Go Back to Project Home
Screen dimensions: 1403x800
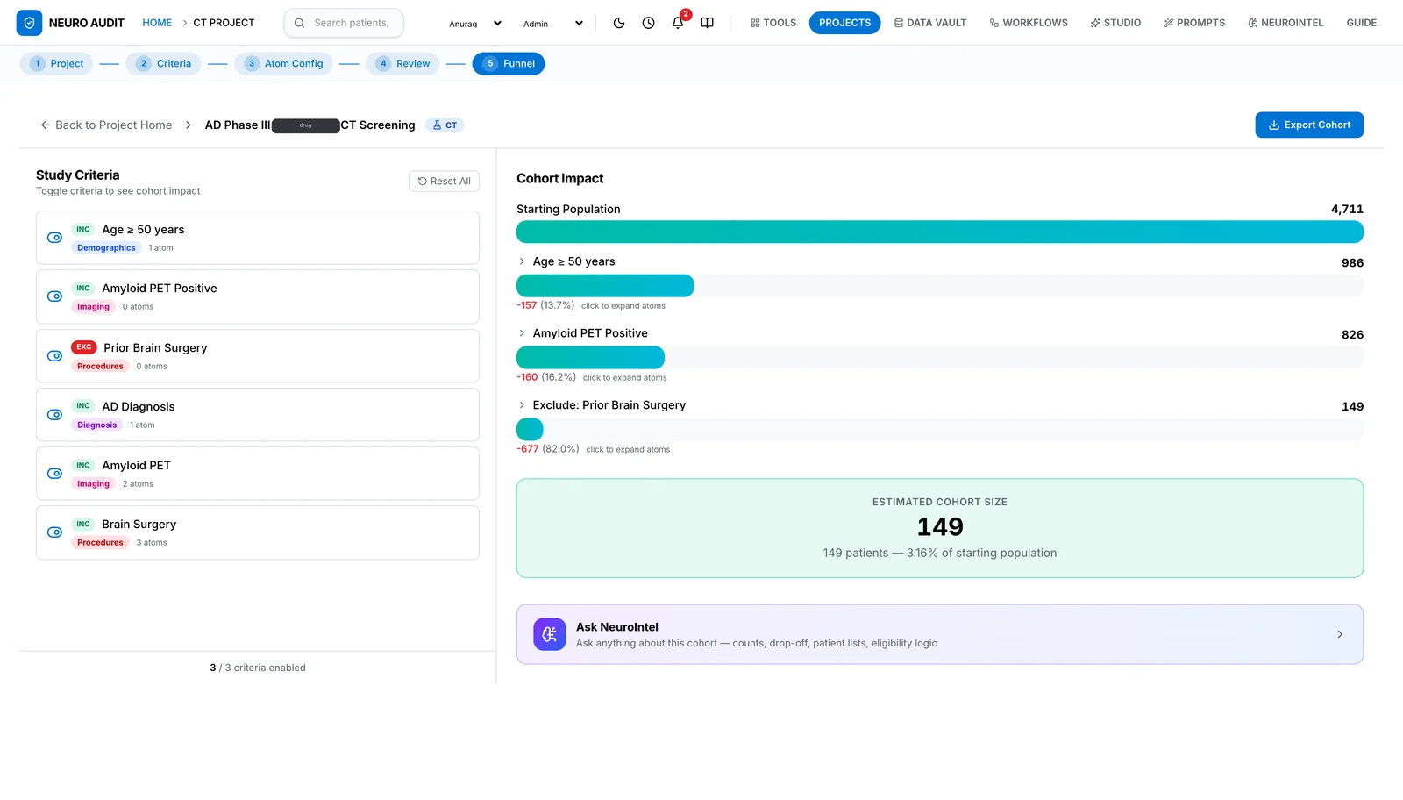click(106, 125)
